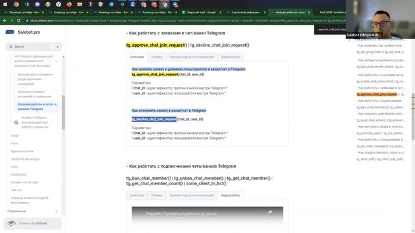
Task: Open Zoom from the taskbar
Action: (x=132, y=5)
